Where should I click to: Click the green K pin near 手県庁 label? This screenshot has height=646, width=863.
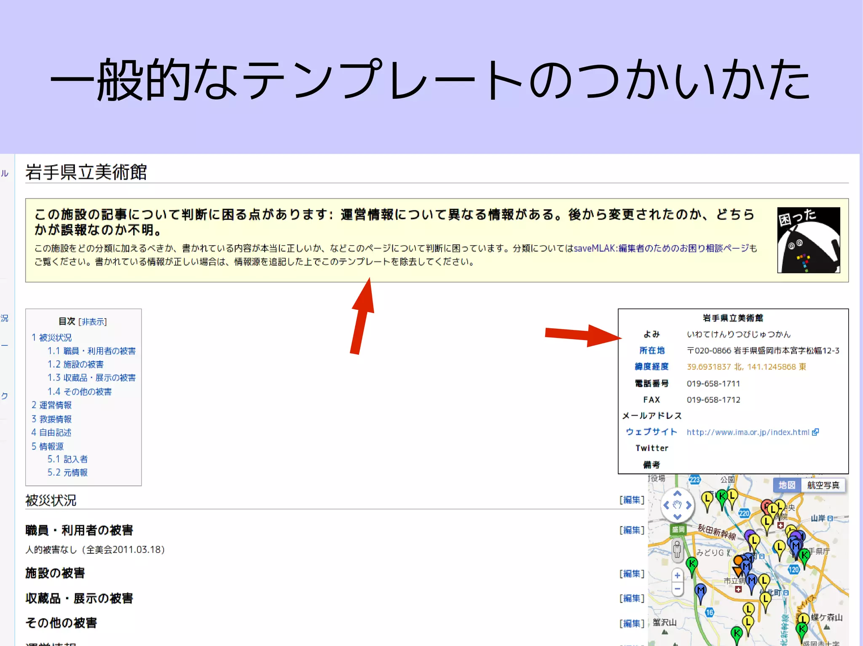tap(804, 558)
